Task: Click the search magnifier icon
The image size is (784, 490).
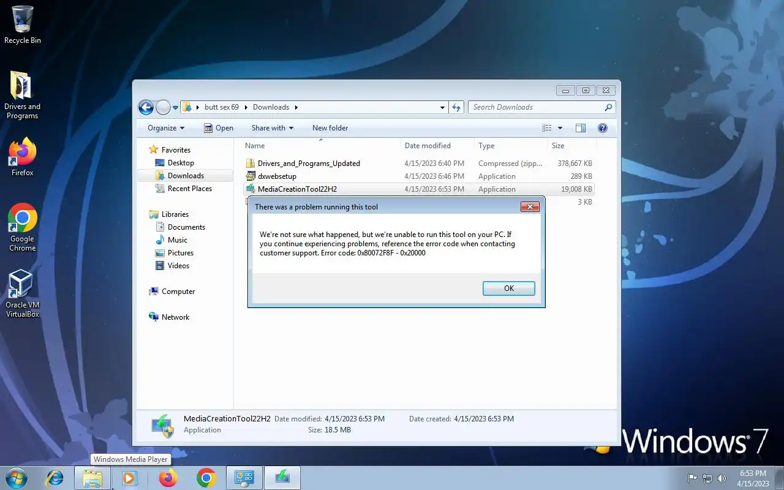Action: (608, 107)
